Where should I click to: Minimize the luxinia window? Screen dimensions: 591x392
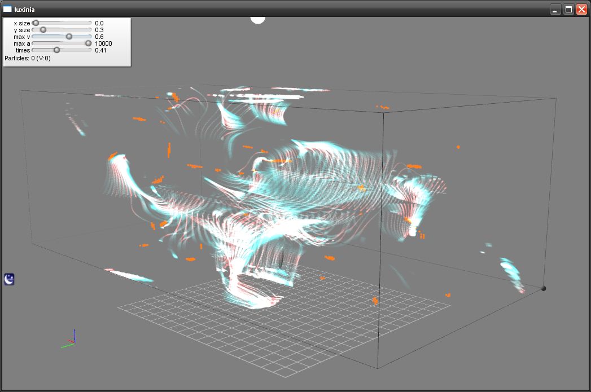click(x=555, y=10)
